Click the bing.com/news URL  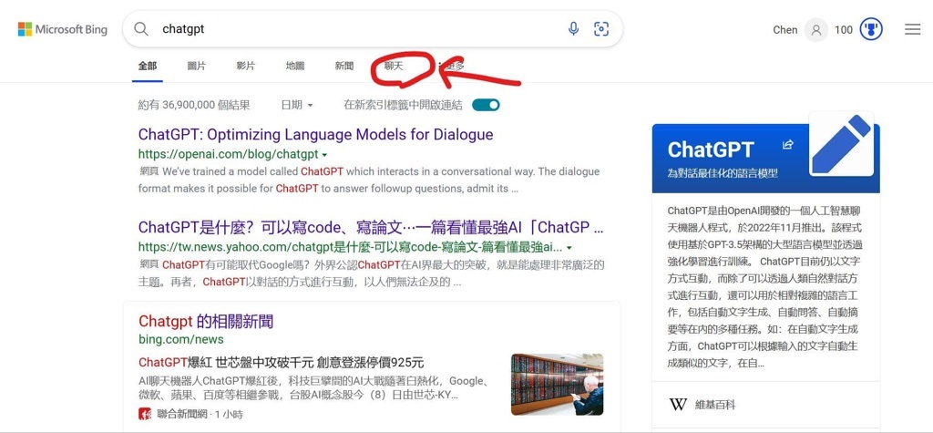click(x=181, y=339)
